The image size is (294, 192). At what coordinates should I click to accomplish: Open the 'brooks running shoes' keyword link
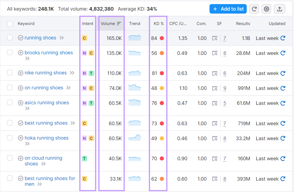(x=49, y=53)
